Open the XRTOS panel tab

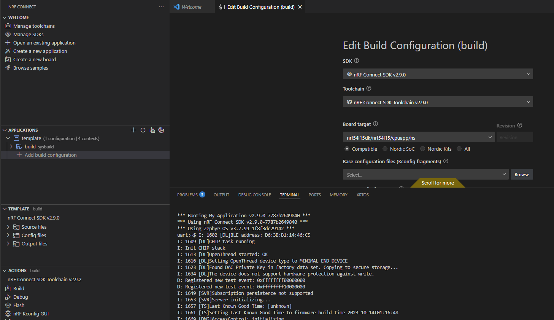coord(362,195)
